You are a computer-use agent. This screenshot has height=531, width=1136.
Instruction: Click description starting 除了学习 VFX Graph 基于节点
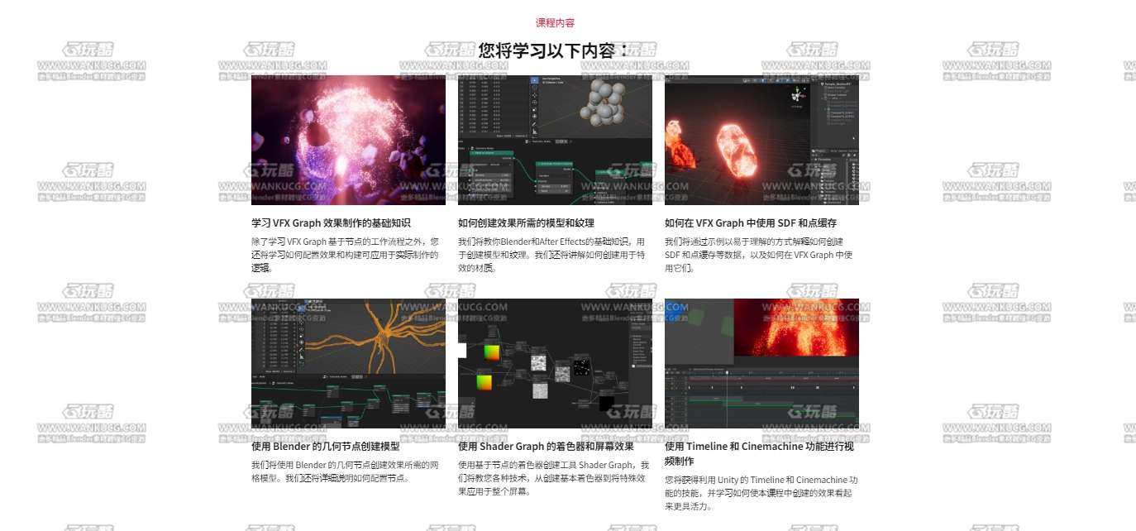tap(345, 255)
